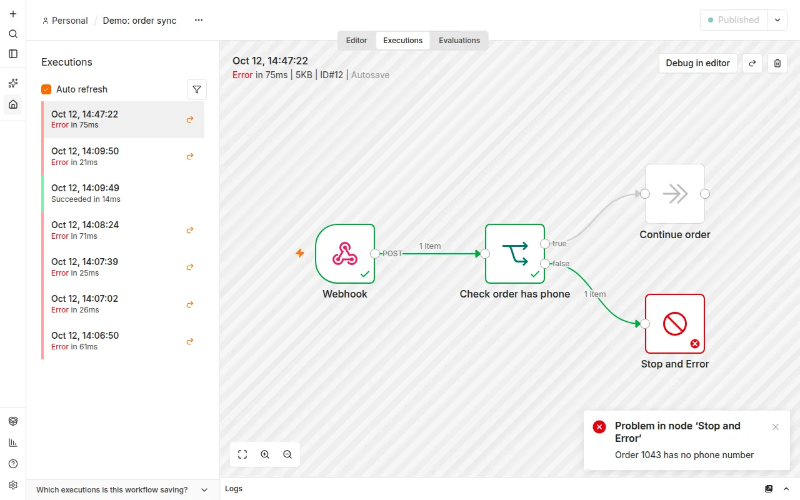Fit the workflow canvas to view
This screenshot has height=500, width=800.
click(242, 455)
